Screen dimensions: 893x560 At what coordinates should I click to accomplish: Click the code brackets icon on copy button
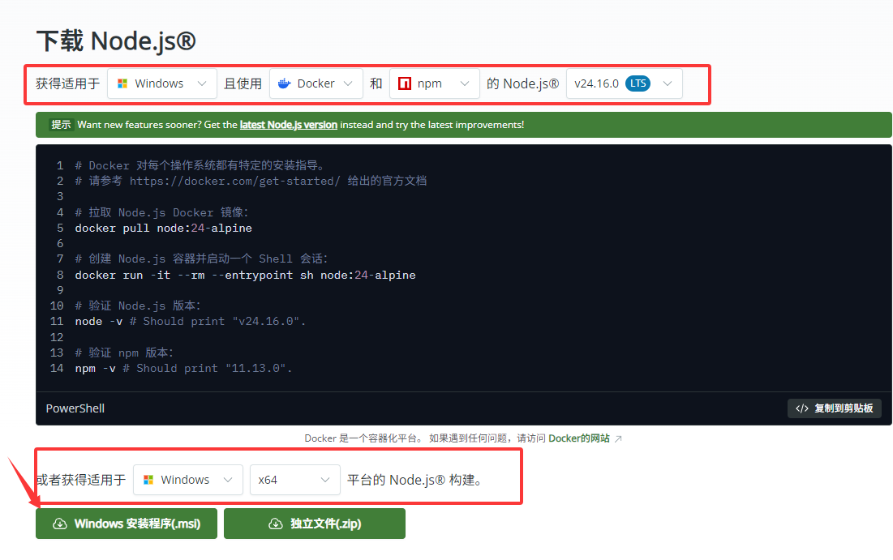[802, 408]
